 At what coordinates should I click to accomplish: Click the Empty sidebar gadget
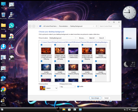130,38
